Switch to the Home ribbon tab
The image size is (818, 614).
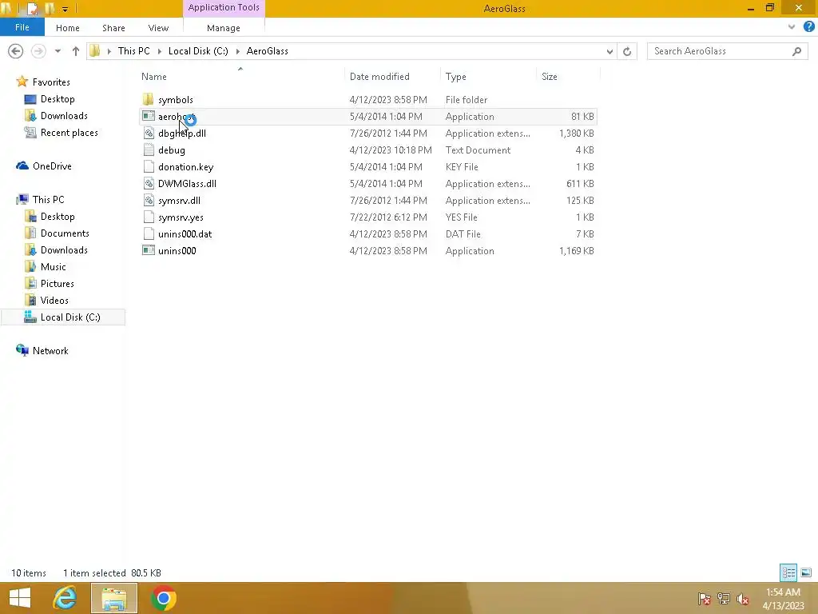pyautogui.click(x=68, y=28)
